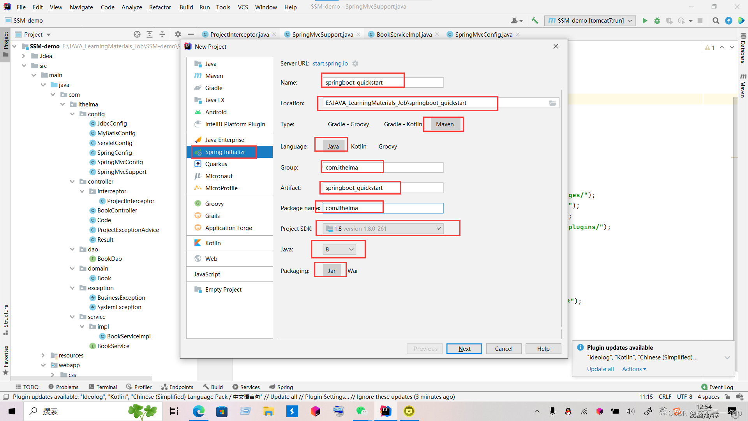The height and width of the screenshot is (421, 748).
Task: Select Java as the language
Action: [x=333, y=147]
